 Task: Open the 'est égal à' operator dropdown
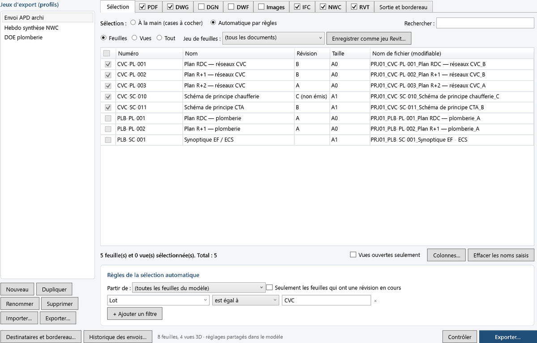[246, 301]
